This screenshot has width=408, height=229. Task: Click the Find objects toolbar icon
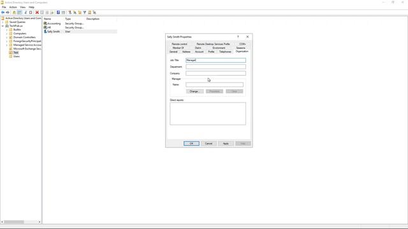click(89, 13)
